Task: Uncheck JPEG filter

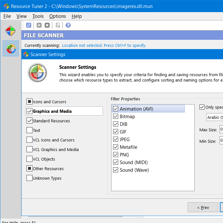Action: pos(116,139)
